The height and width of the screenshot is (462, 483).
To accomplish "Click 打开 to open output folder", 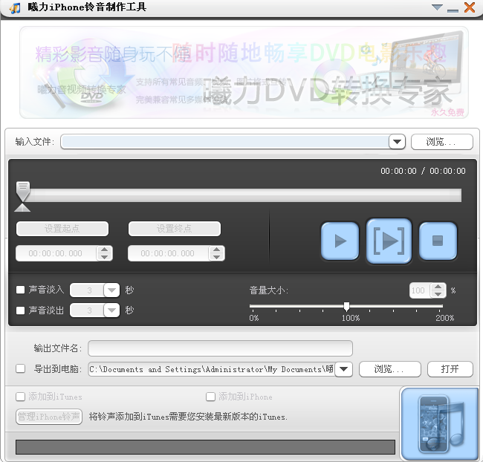I will 450,369.
